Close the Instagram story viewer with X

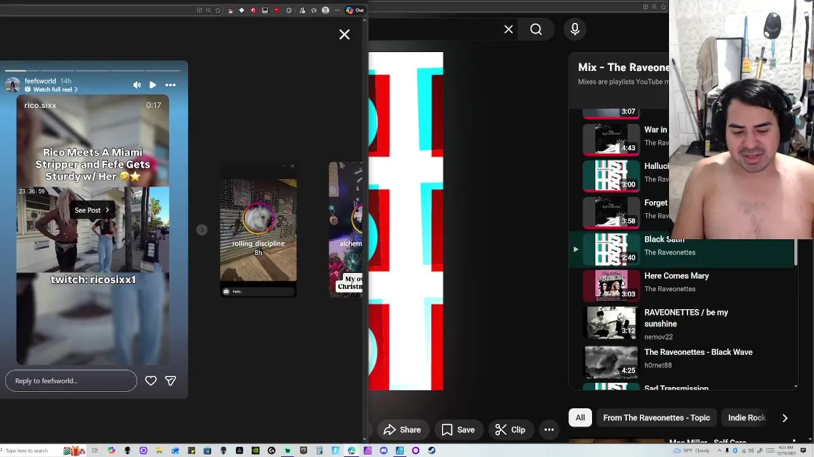point(344,34)
